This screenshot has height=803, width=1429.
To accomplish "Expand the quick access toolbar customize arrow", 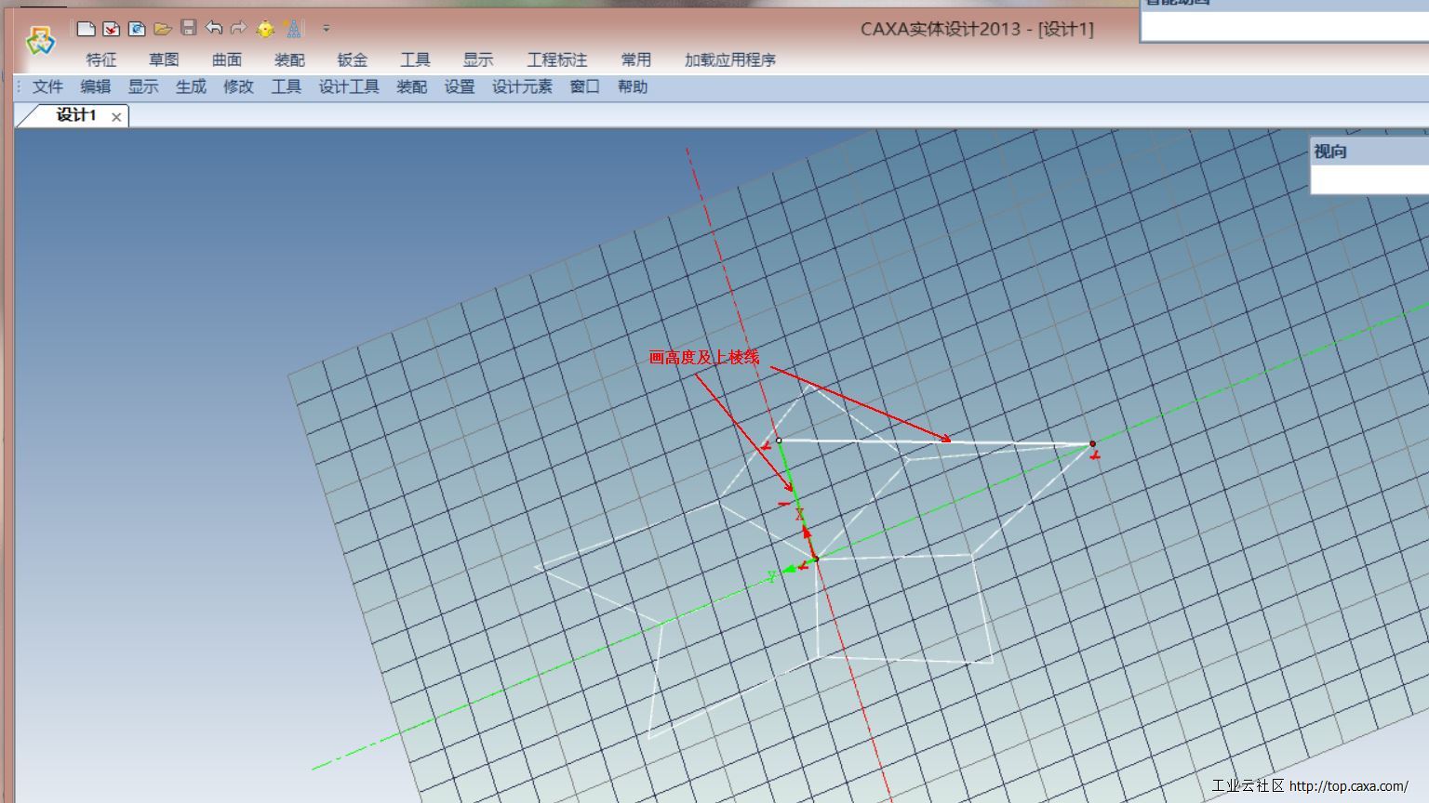I will click(x=327, y=29).
